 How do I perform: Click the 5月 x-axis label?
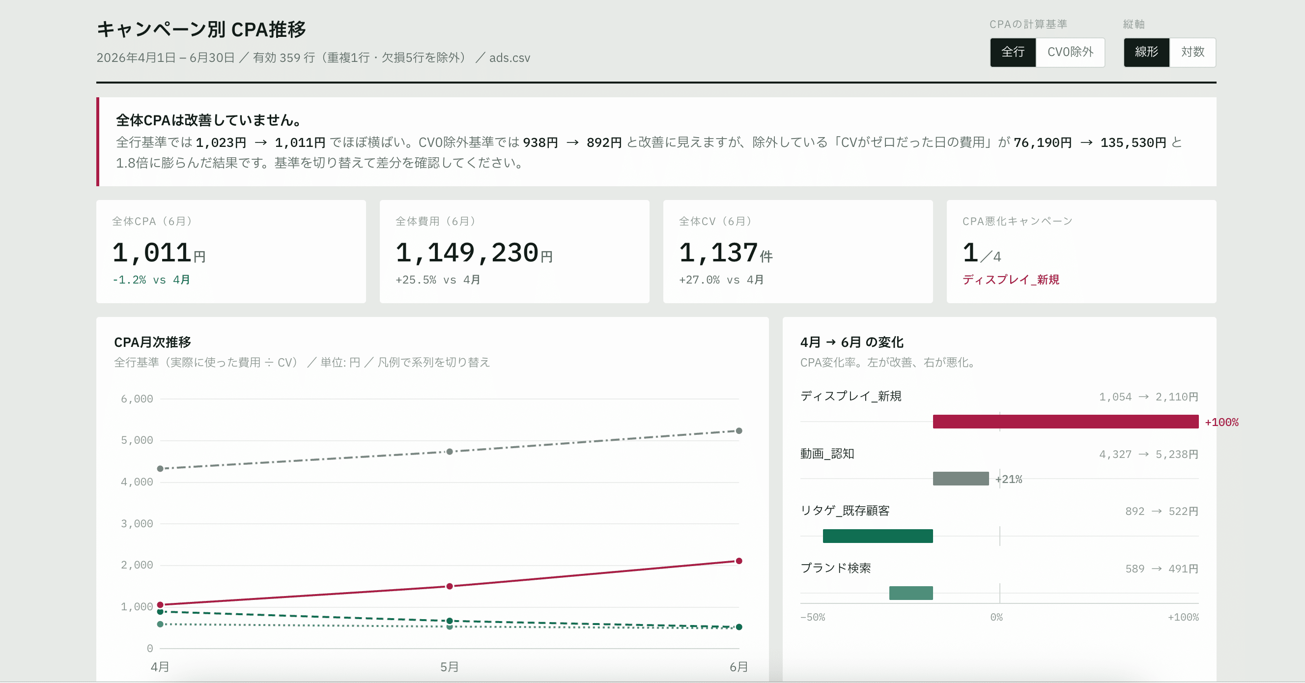tap(450, 667)
